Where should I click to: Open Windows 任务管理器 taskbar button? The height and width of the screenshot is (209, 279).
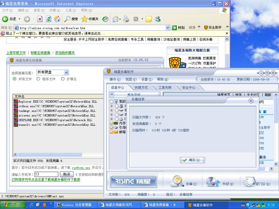coord(75,205)
